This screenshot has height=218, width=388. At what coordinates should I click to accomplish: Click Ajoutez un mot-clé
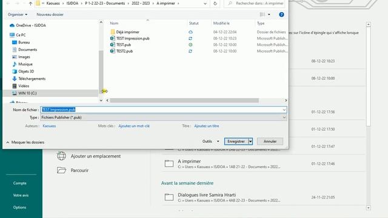[x=134, y=126]
